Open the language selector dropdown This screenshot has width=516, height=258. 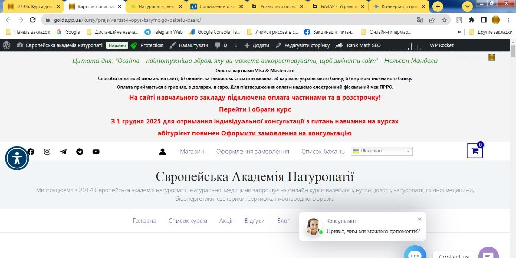pyautogui.click(x=382, y=151)
